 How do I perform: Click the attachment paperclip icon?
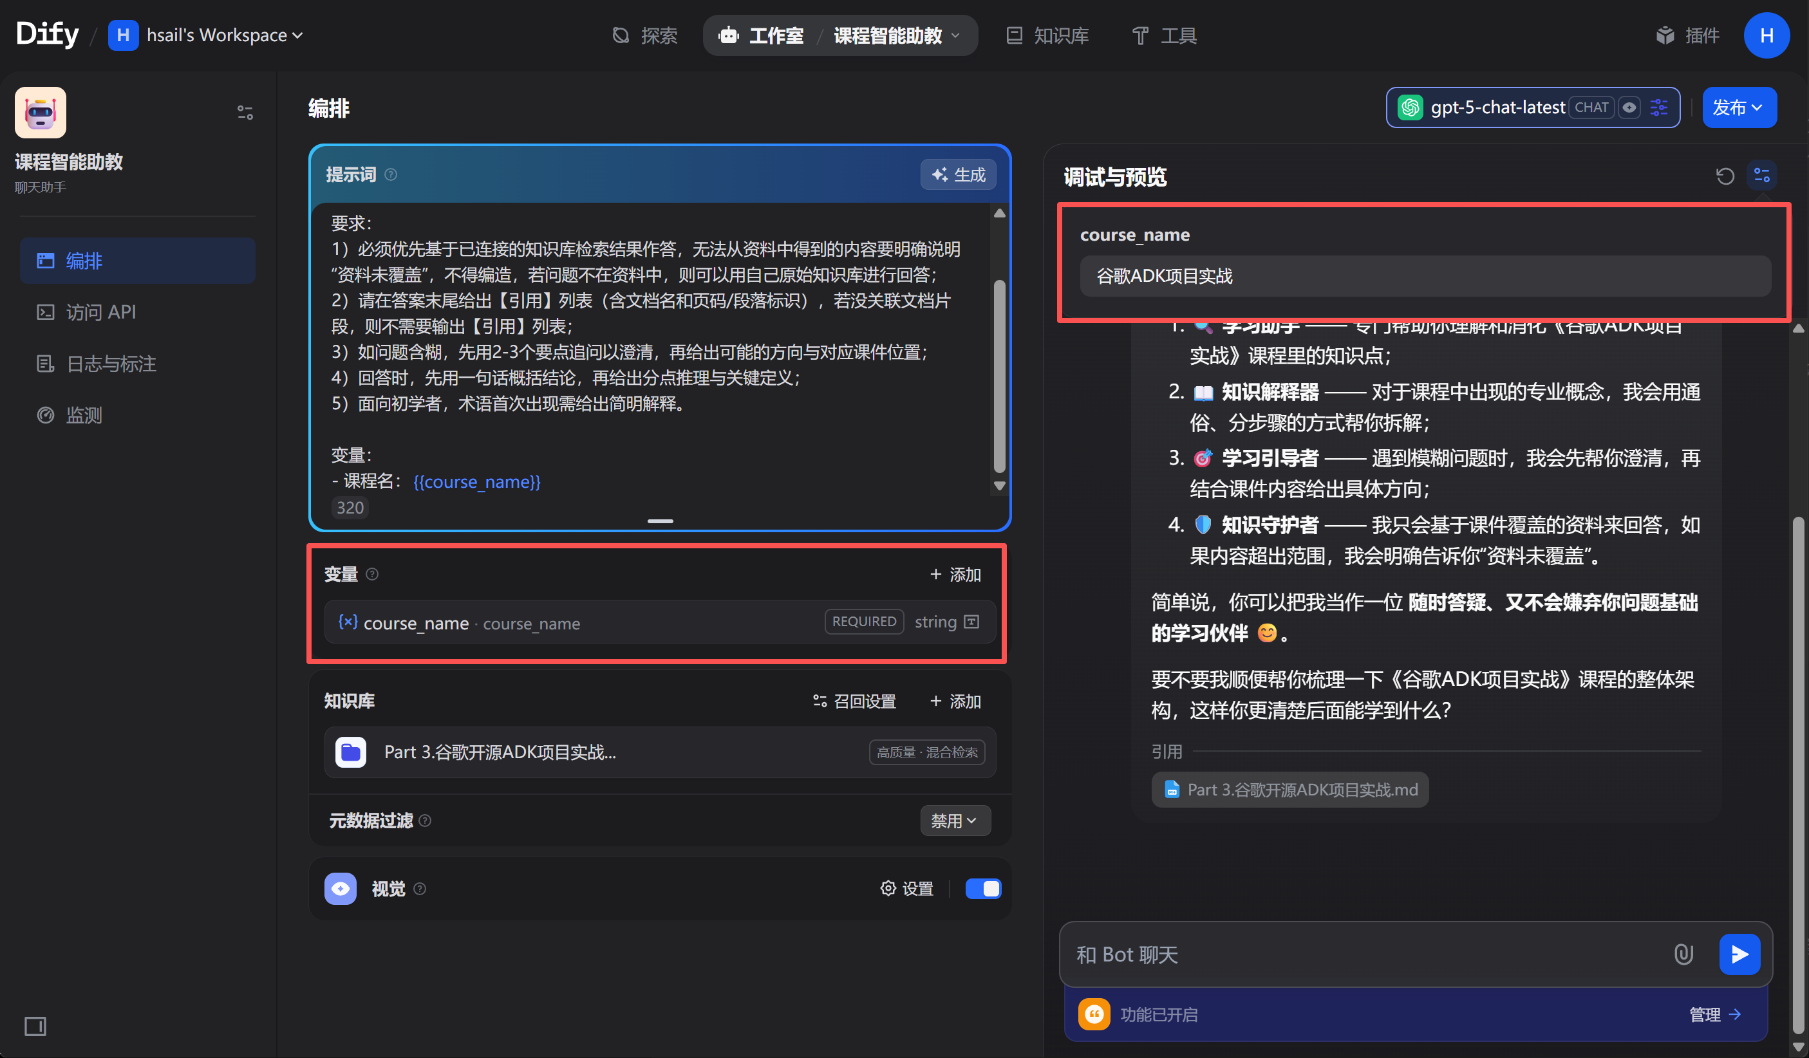tap(1683, 954)
